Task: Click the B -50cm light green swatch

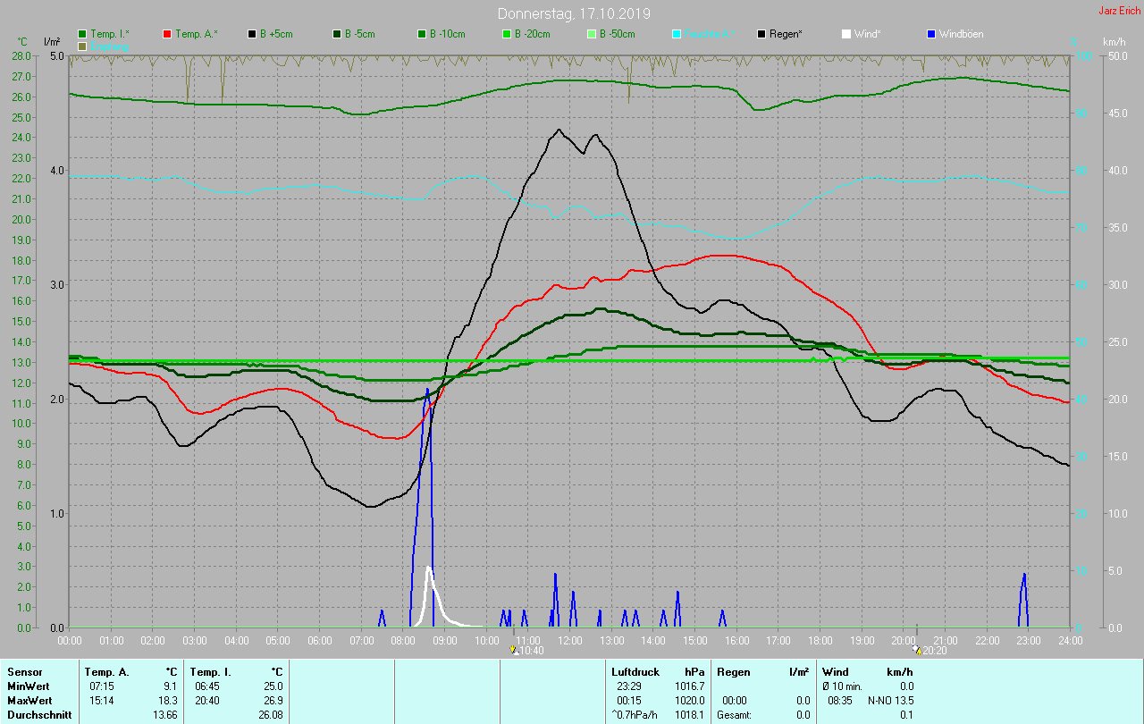Action: coord(592,34)
